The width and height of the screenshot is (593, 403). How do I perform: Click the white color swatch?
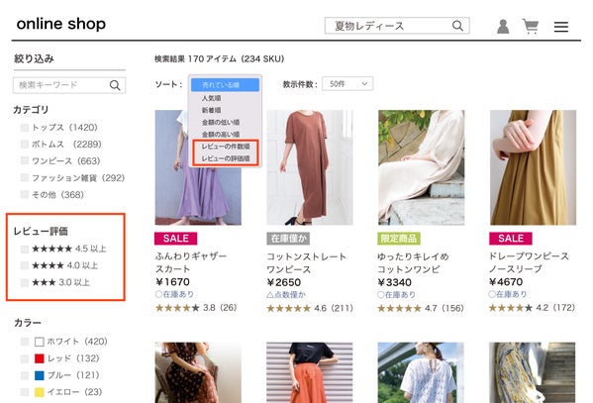(x=40, y=342)
